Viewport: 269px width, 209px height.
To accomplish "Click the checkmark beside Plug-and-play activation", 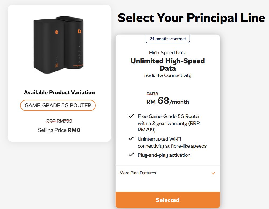I will pos(131,155).
